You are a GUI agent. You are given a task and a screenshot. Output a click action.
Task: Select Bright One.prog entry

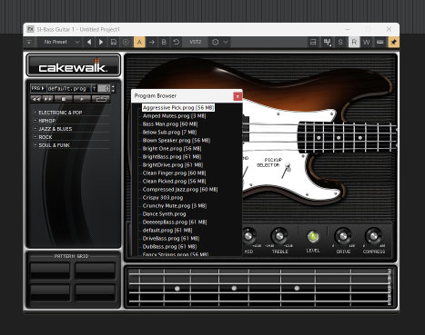(172, 149)
